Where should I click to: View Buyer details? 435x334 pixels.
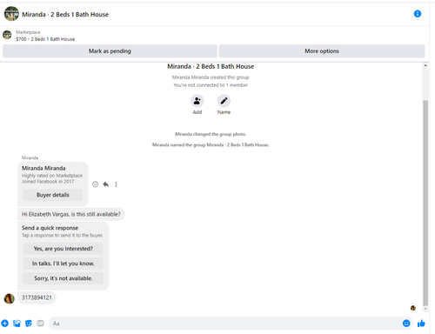pyautogui.click(x=53, y=195)
